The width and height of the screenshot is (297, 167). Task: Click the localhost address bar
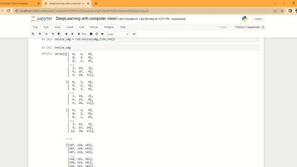144,11
